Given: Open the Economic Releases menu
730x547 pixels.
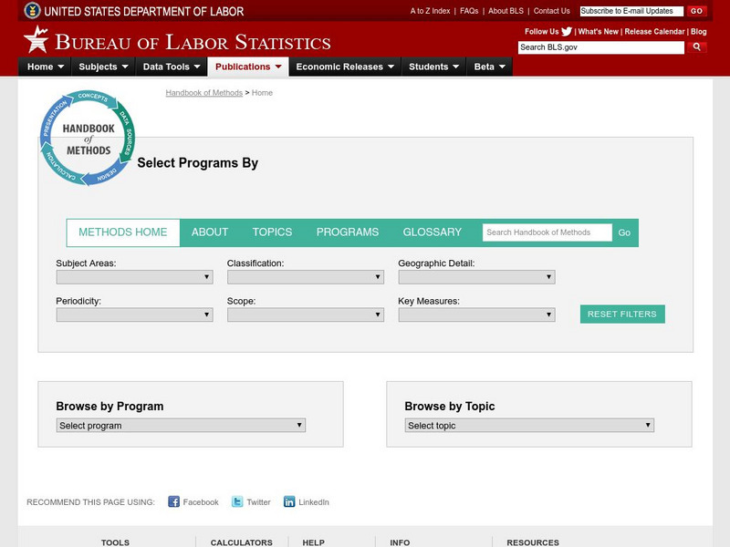Looking at the screenshot, I should point(345,67).
